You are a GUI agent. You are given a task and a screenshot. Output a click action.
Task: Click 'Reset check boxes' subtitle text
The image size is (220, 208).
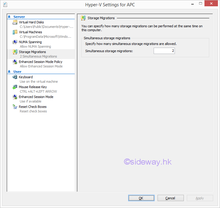33,111
